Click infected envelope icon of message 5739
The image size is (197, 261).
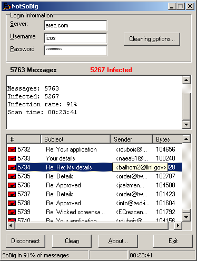[12, 212]
